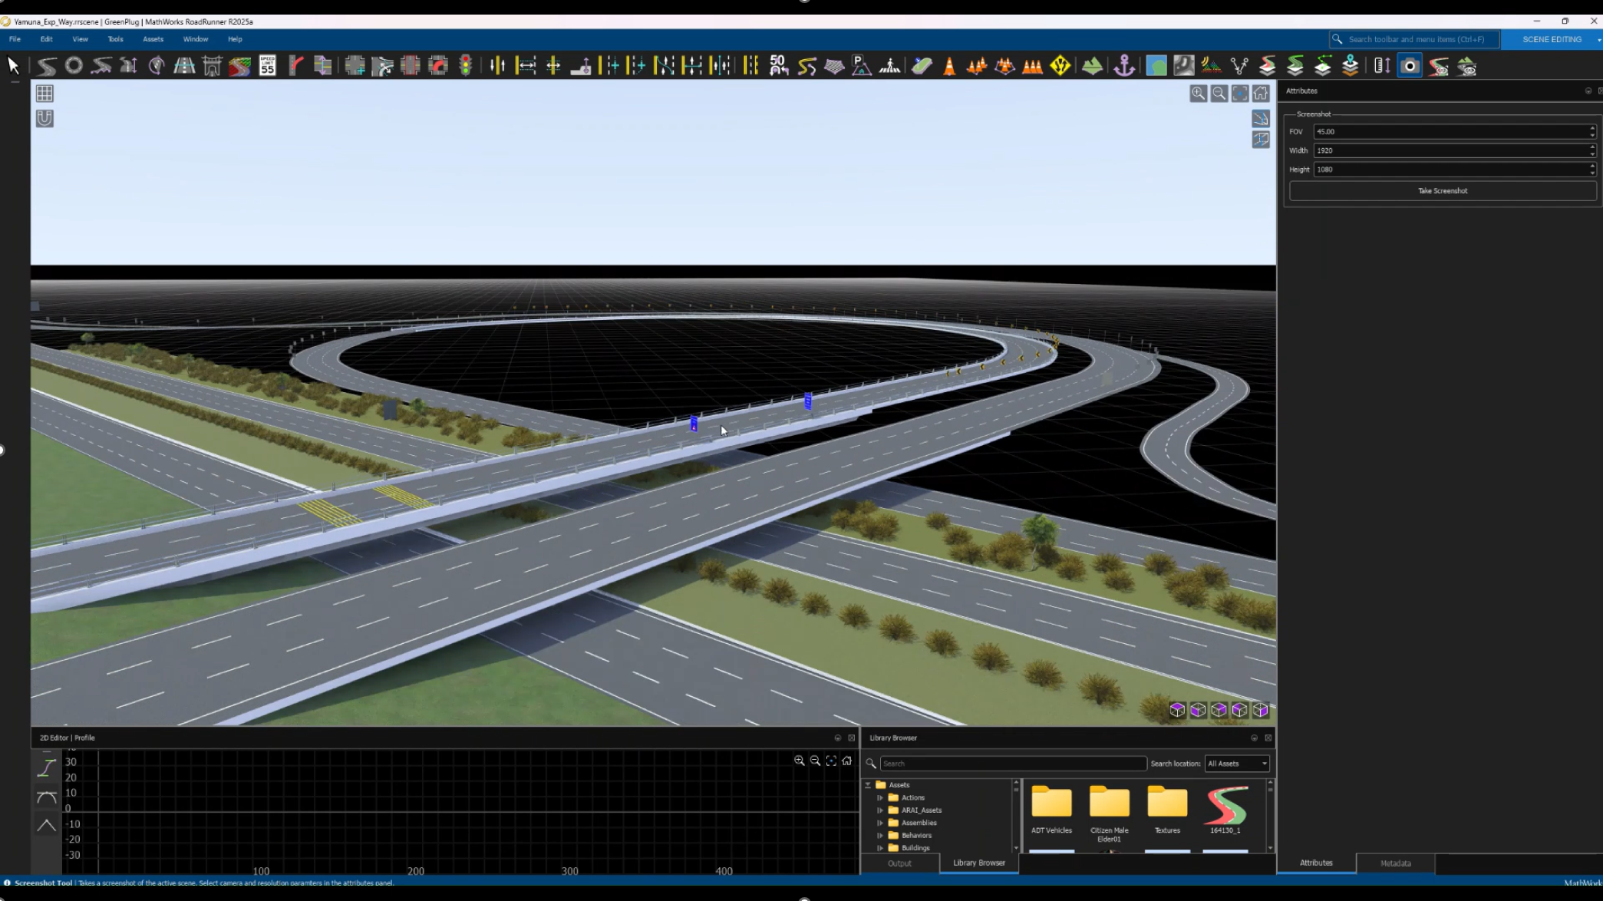Image resolution: width=1603 pixels, height=901 pixels.
Task: Open the SCENE EDITING mode selector
Action: tap(1551, 39)
